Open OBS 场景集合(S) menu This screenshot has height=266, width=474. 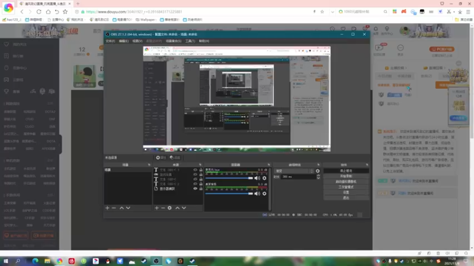174,41
